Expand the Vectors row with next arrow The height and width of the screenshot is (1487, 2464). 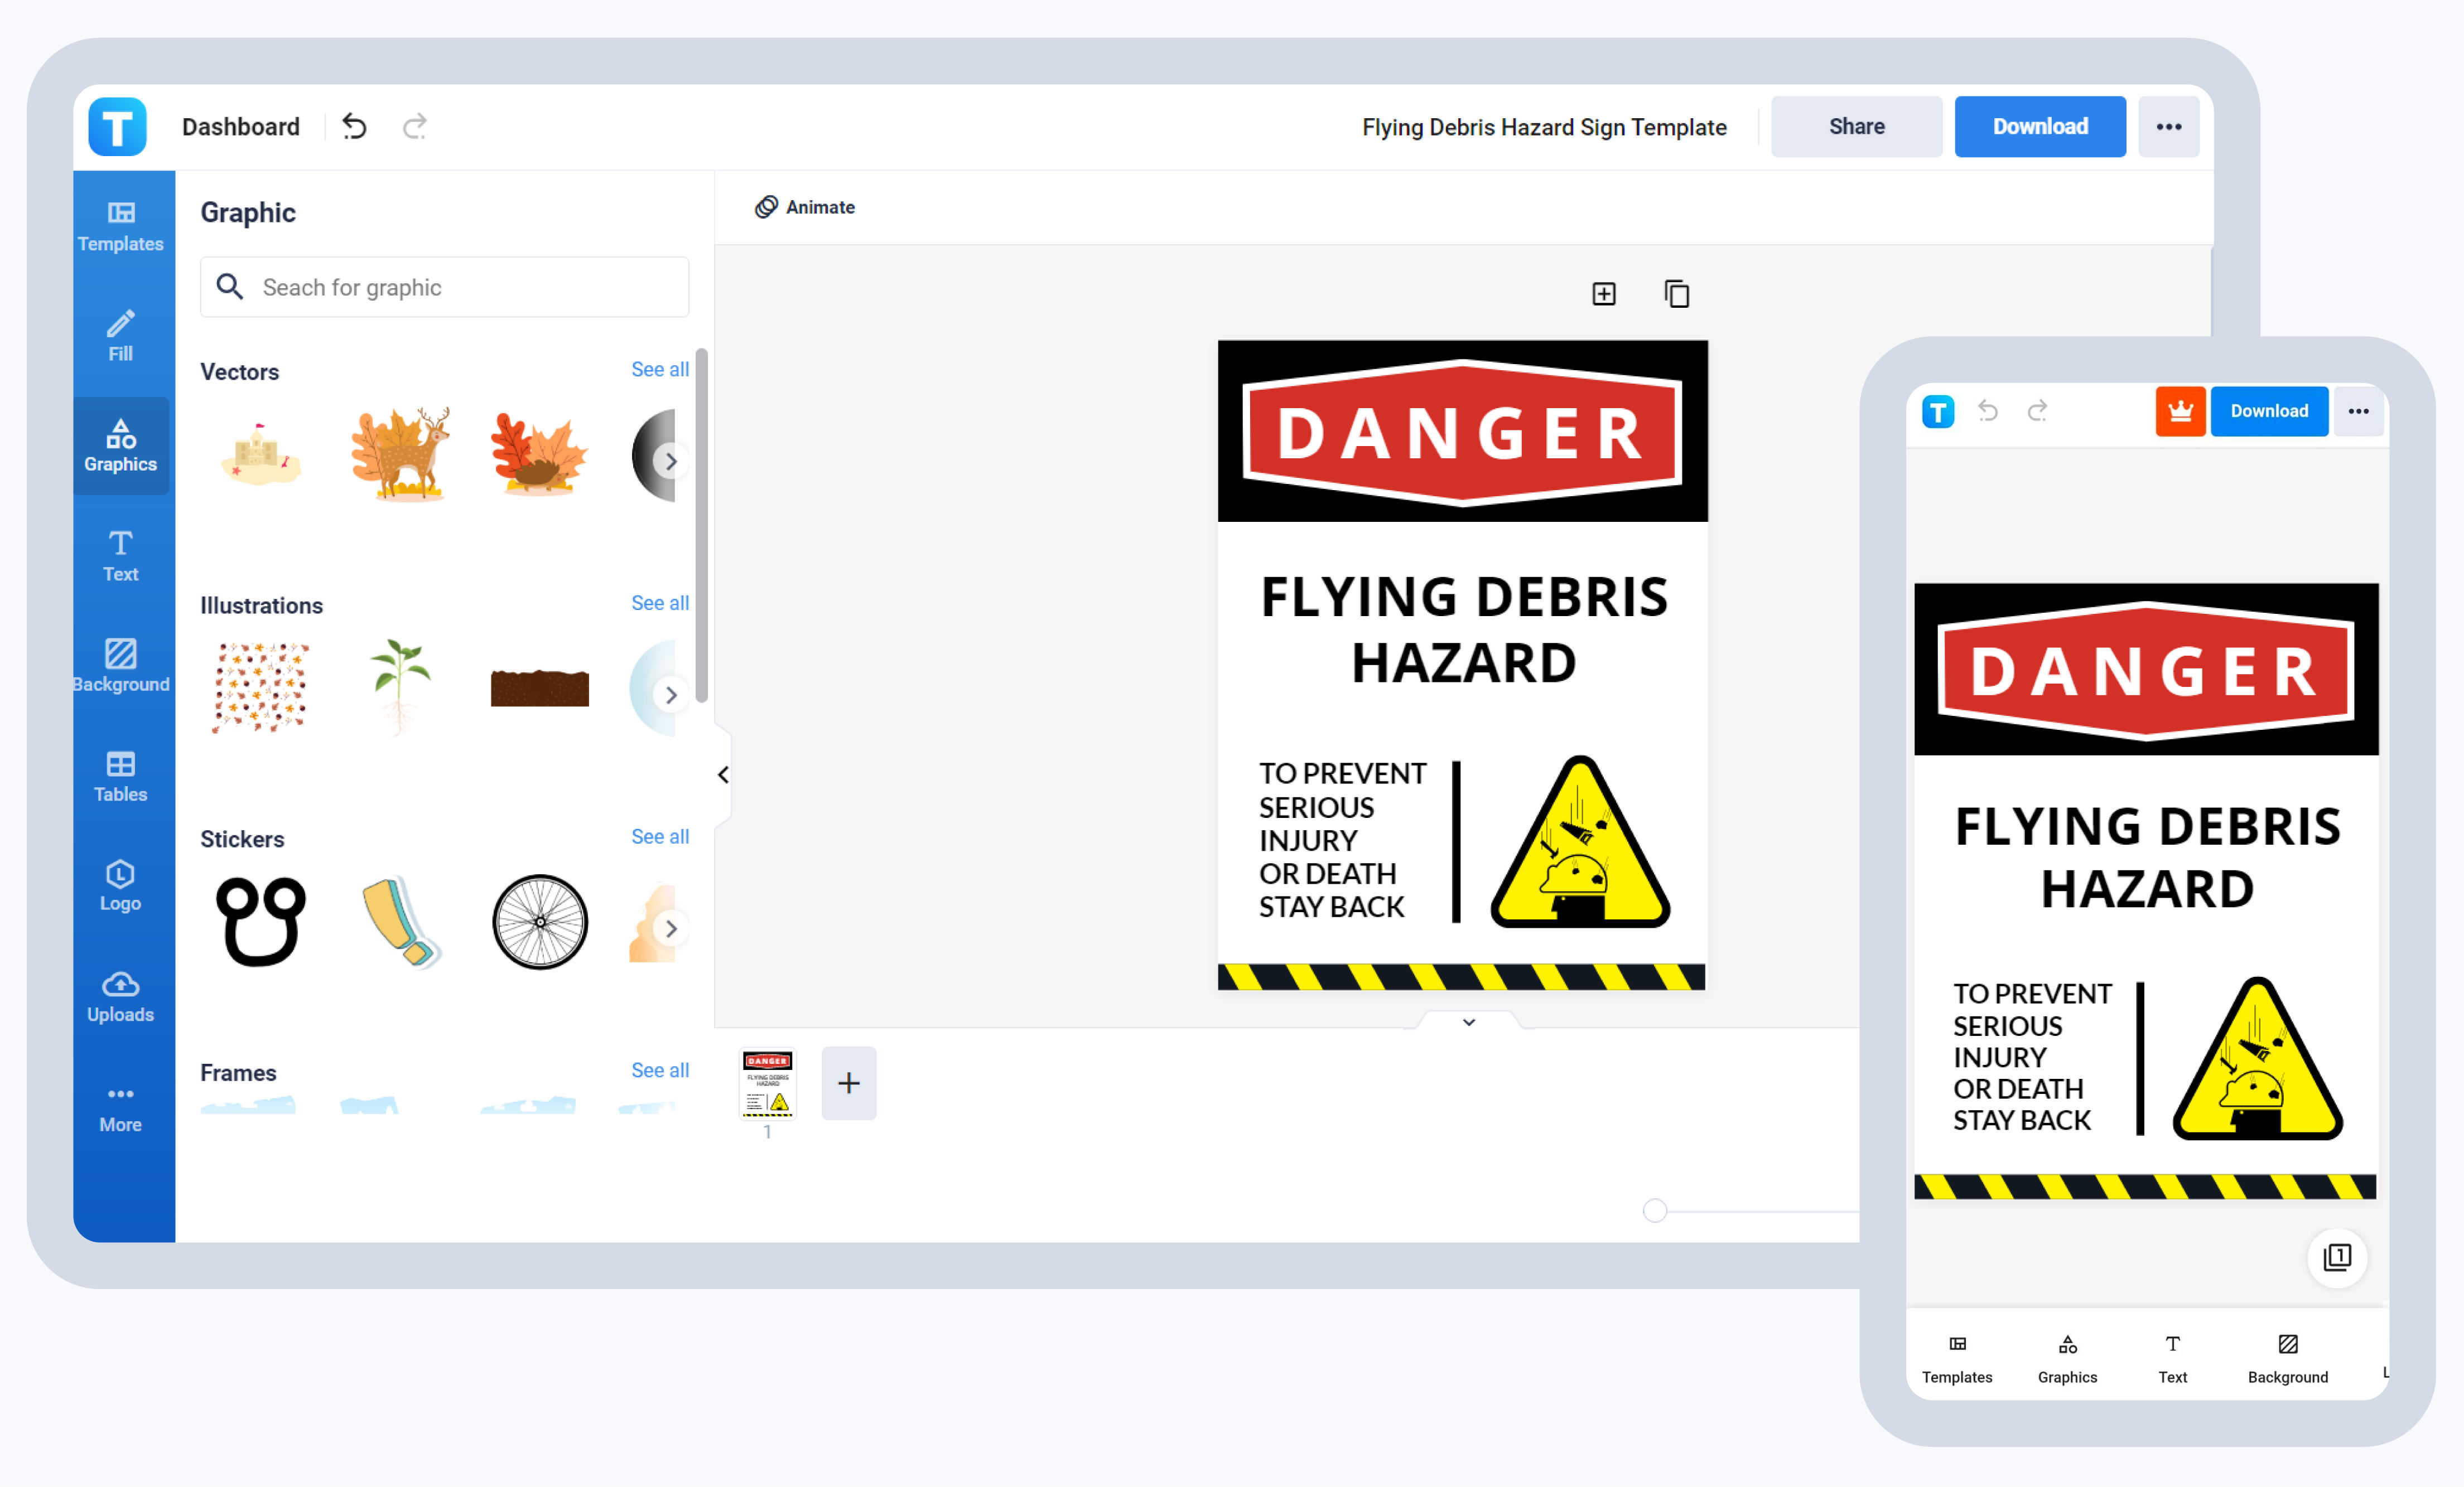point(671,461)
